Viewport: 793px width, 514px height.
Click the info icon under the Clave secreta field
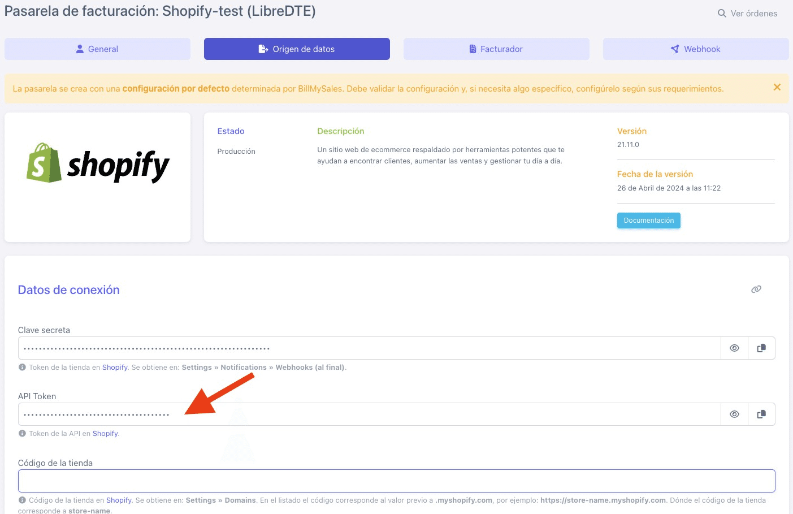(21, 367)
